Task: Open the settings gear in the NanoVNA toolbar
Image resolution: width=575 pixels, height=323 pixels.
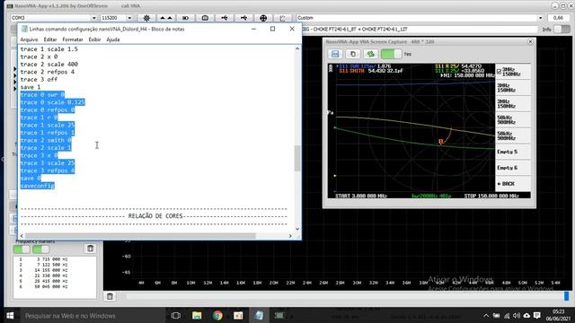Action: tap(146, 18)
